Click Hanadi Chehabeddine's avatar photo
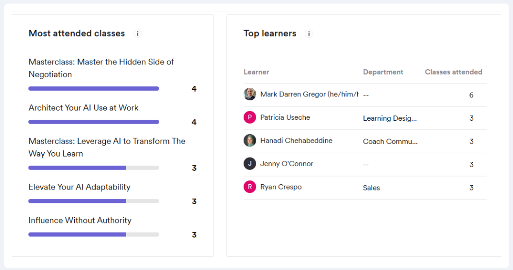 click(249, 141)
